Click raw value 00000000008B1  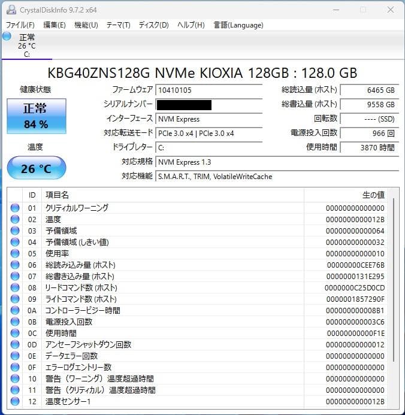(355, 310)
